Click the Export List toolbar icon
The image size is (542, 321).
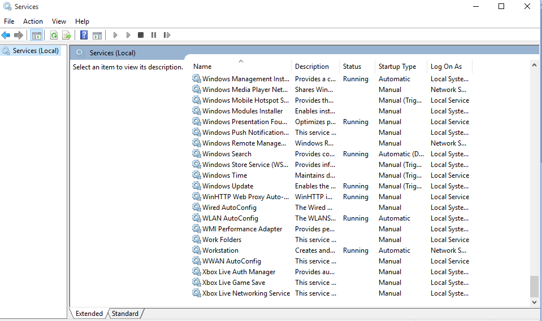click(66, 35)
